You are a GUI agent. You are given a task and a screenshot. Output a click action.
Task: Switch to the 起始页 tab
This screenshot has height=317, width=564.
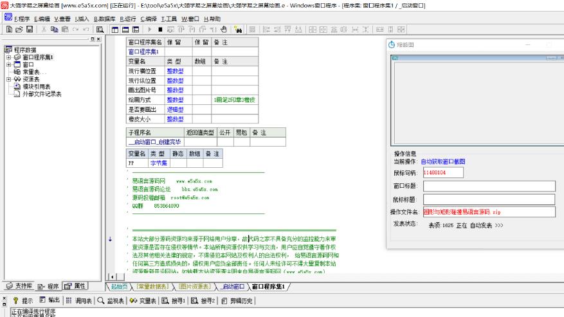(119, 286)
